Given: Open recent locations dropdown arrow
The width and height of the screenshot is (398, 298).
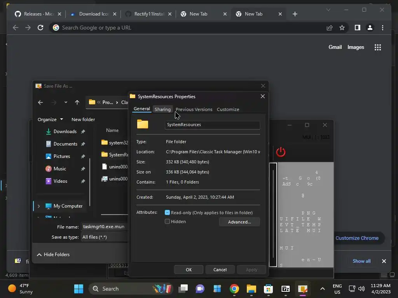Looking at the screenshot, I should pos(66,102).
